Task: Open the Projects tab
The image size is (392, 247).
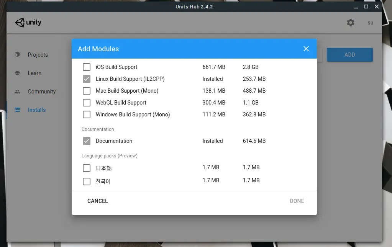Action: [x=38, y=55]
